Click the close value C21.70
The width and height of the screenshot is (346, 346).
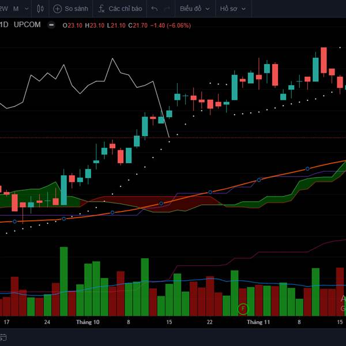pos(138,25)
